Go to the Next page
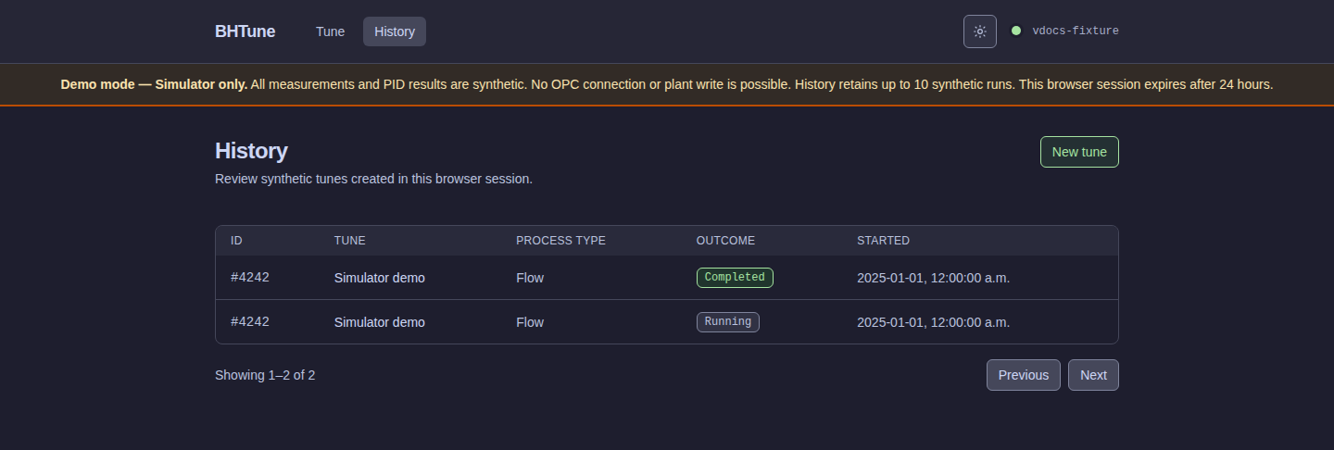This screenshot has height=450, width=1334. click(x=1093, y=375)
